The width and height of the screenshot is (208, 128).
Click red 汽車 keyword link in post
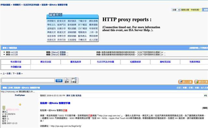pos(90,116)
